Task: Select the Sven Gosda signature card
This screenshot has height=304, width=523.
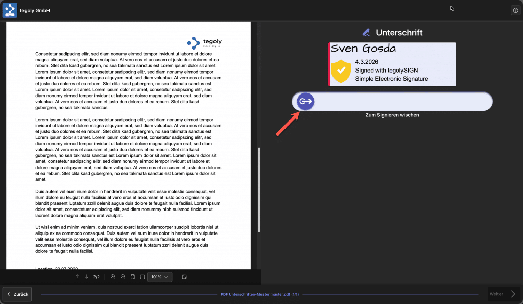Action: click(x=392, y=64)
